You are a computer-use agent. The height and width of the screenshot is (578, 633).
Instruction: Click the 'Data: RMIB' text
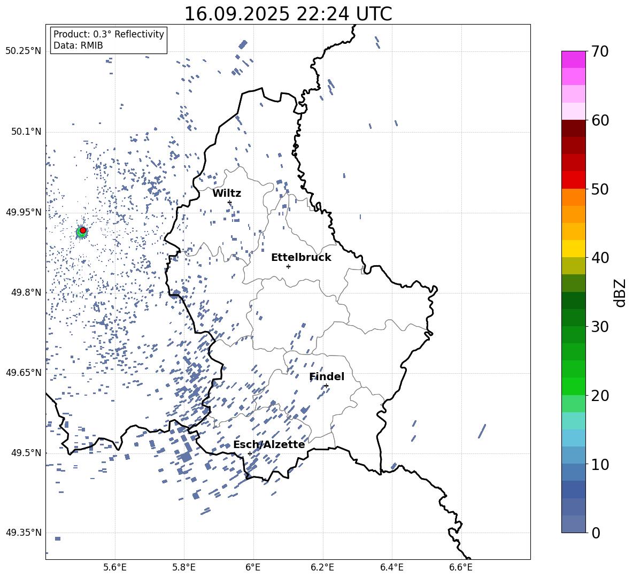coord(78,45)
